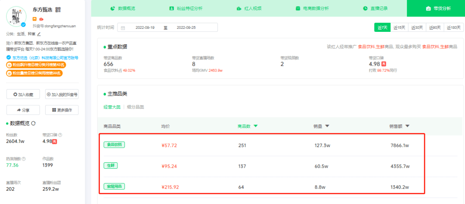Click sales amount 7866.1w
Screen dimensions: 465x204
[400, 145]
